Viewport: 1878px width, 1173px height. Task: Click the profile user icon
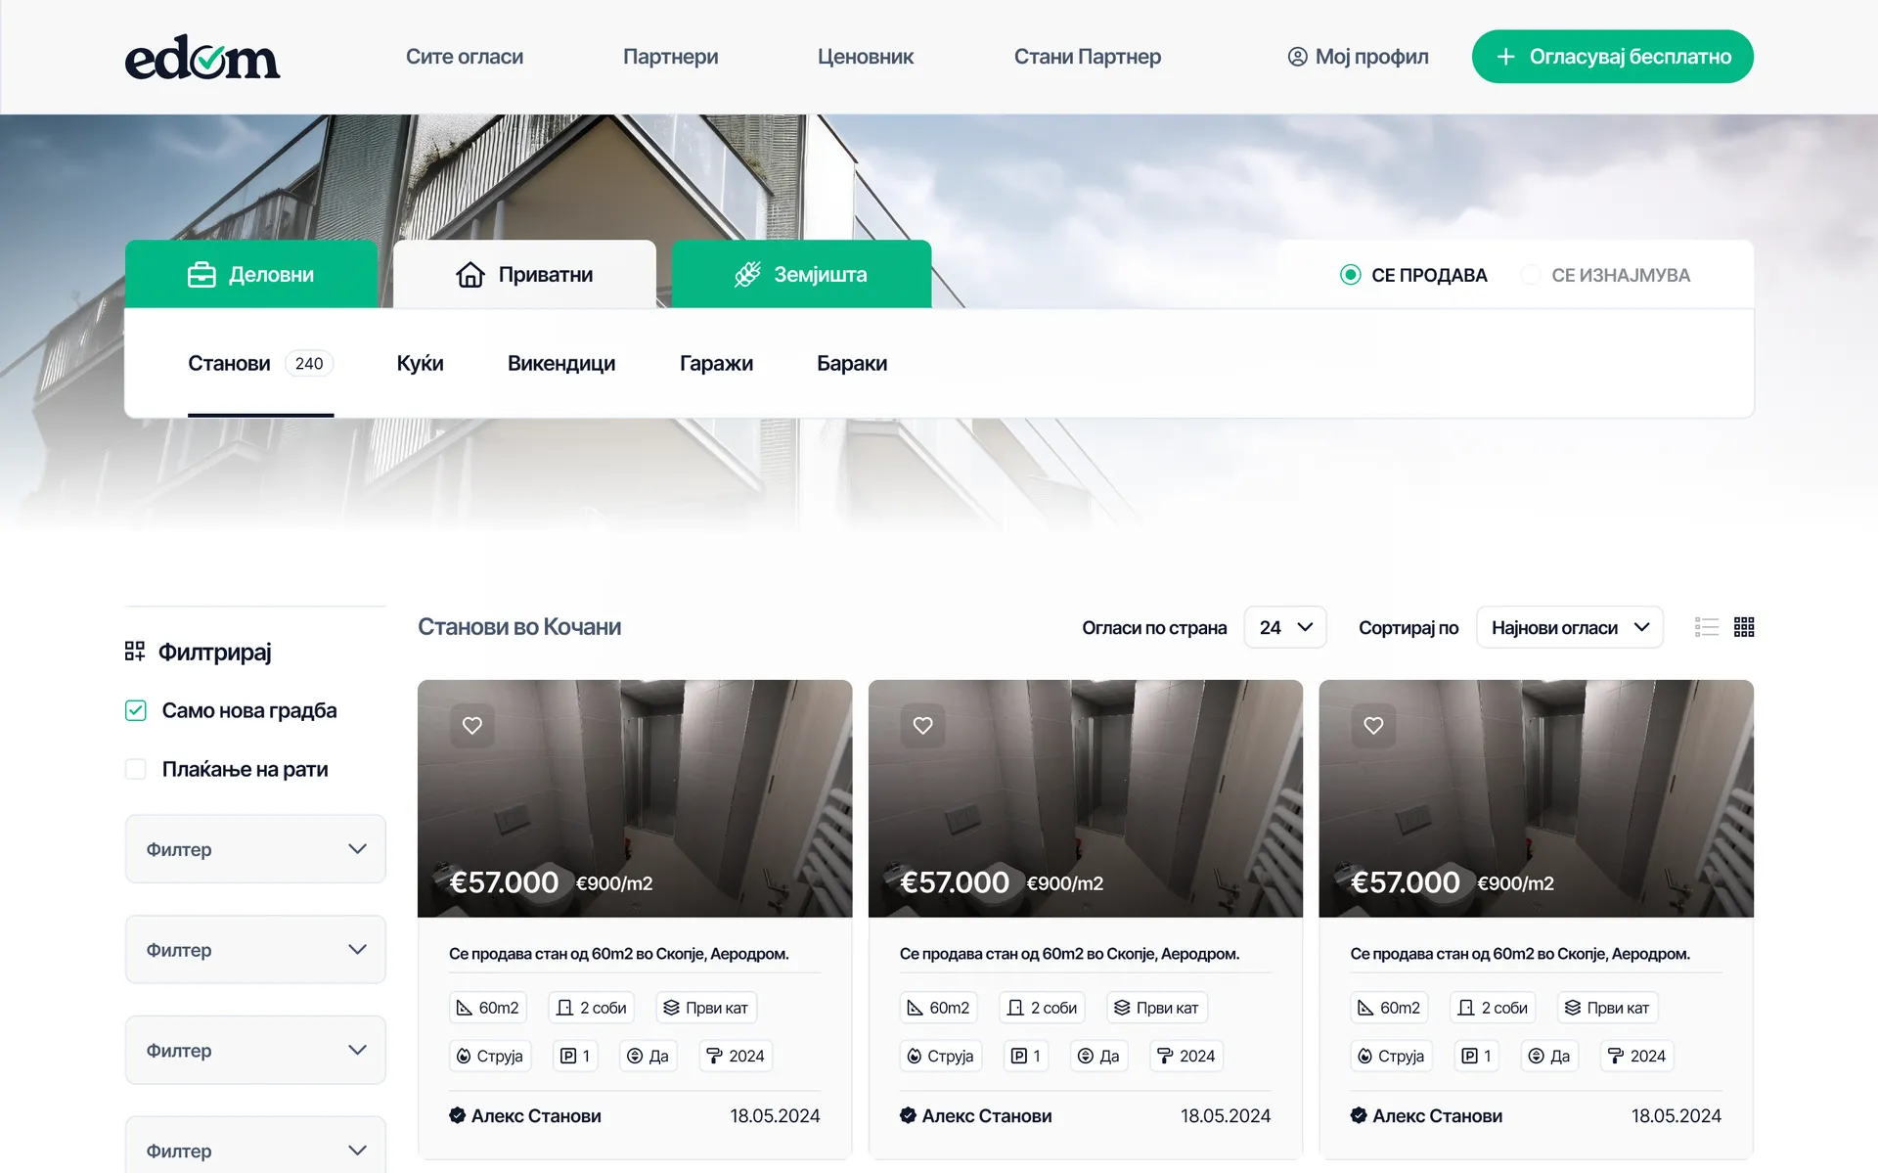click(1297, 57)
